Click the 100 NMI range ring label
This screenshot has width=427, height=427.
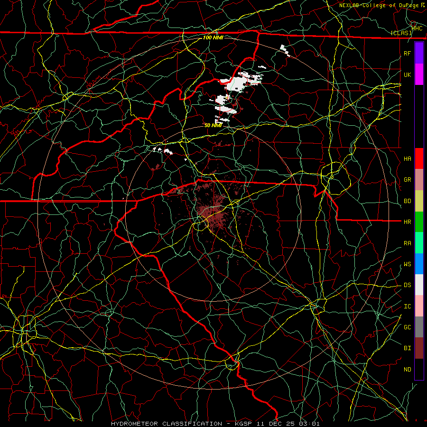pyautogui.click(x=213, y=37)
